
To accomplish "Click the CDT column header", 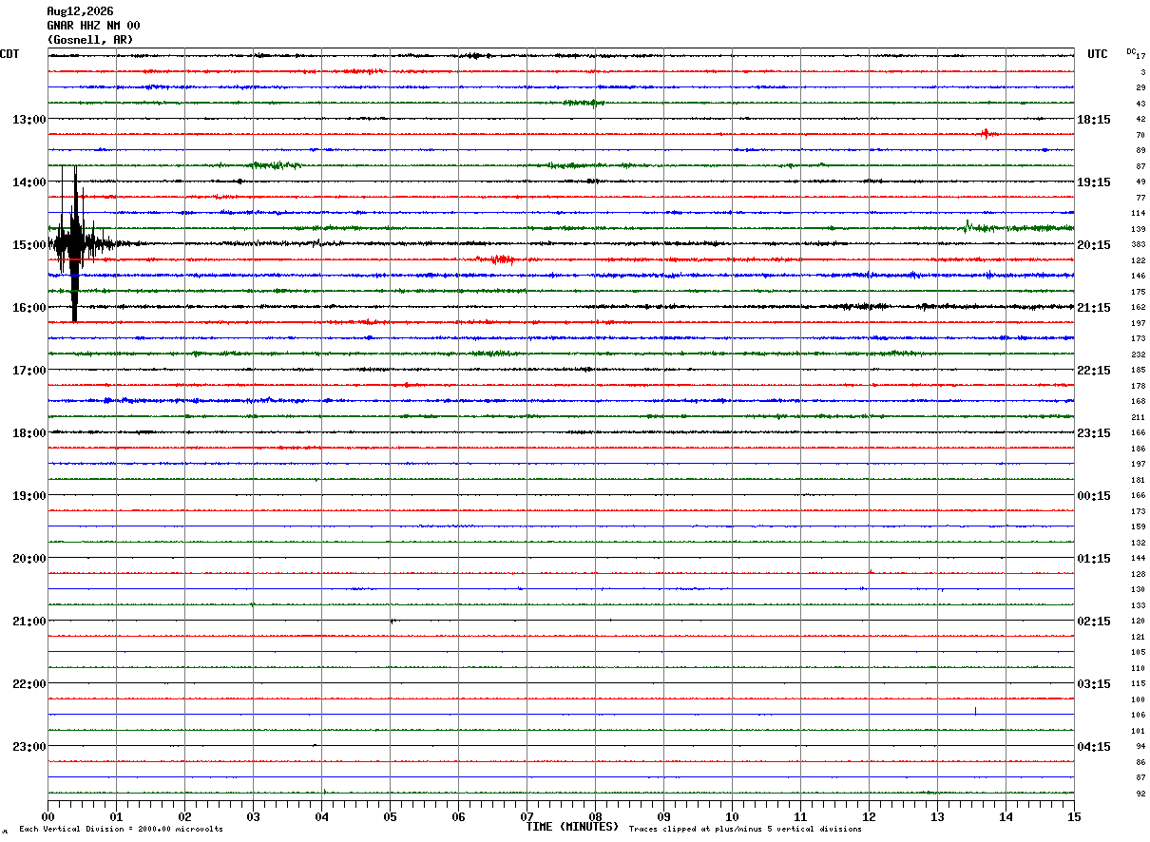I will coord(10,54).
